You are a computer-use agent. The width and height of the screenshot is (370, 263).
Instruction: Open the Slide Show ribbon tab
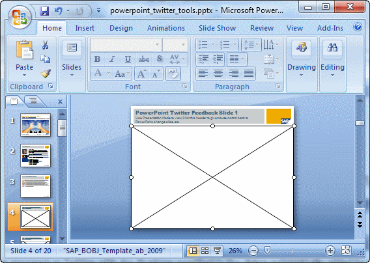[217, 28]
